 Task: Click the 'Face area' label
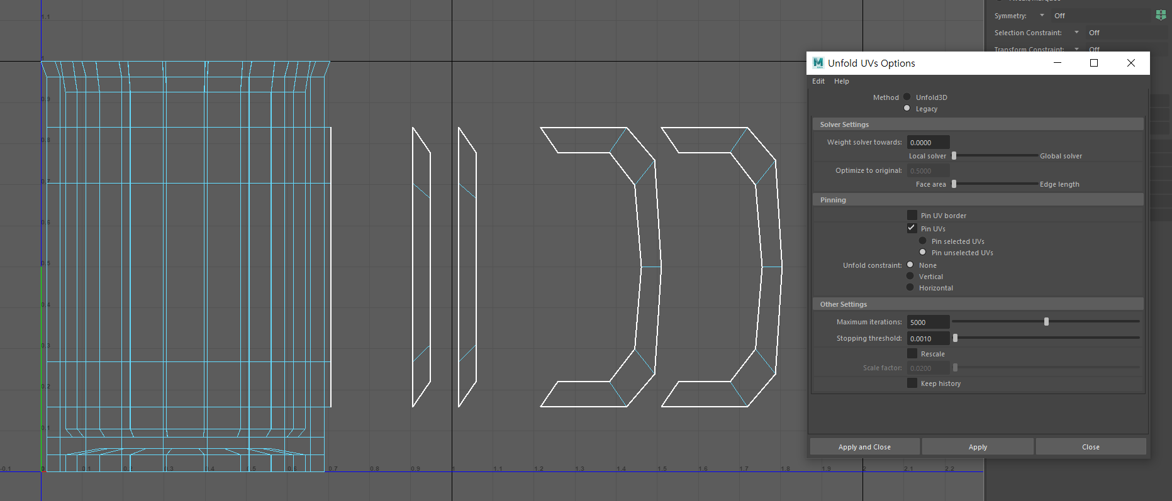930,184
